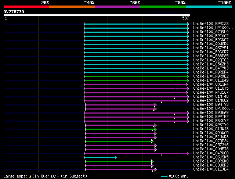Select the UniRef100_B9GCR7 label
The height and width of the screenshot is (179, 235).
tap(211, 52)
